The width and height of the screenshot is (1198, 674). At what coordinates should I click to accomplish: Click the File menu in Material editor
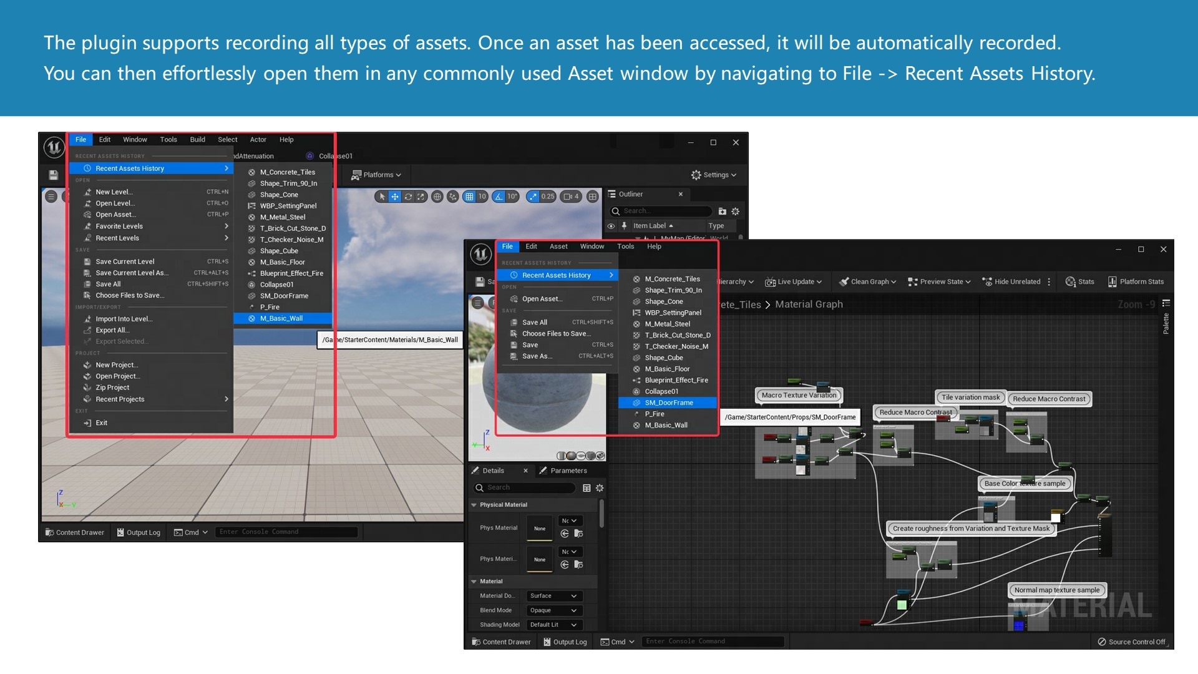point(508,246)
